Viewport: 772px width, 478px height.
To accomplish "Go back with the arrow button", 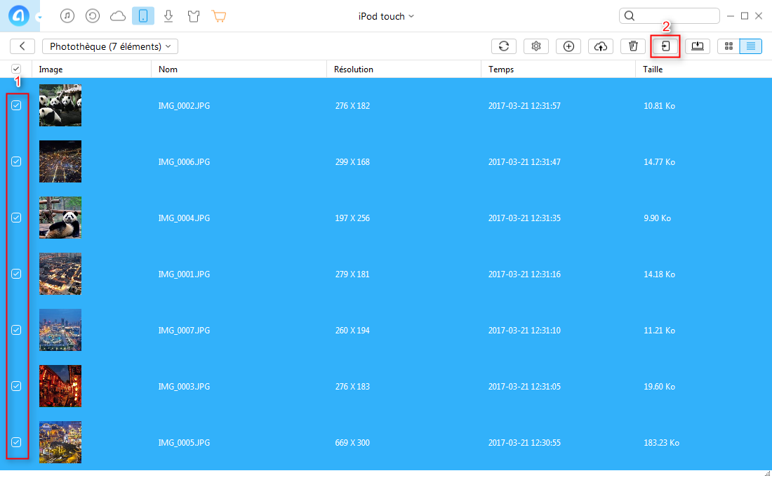I will coord(22,46).
